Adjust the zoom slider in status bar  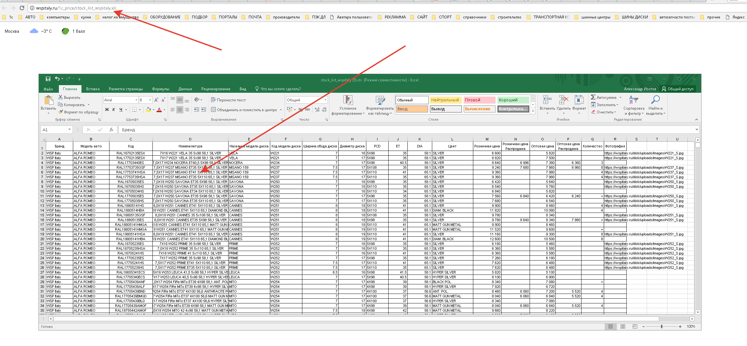pos(662,326)
